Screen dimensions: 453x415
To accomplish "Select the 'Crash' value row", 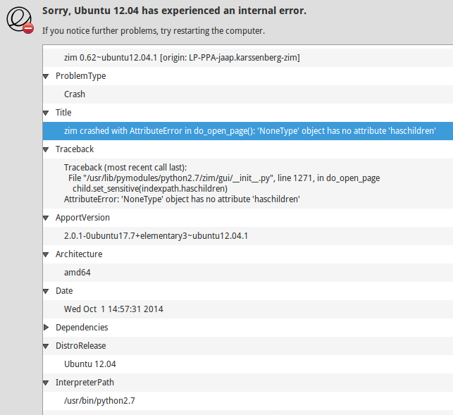I will point(248,94).
